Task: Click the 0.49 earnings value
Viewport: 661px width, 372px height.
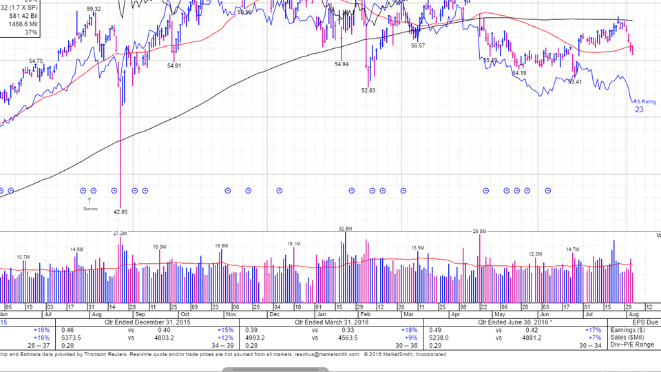Action: point(435,330)
